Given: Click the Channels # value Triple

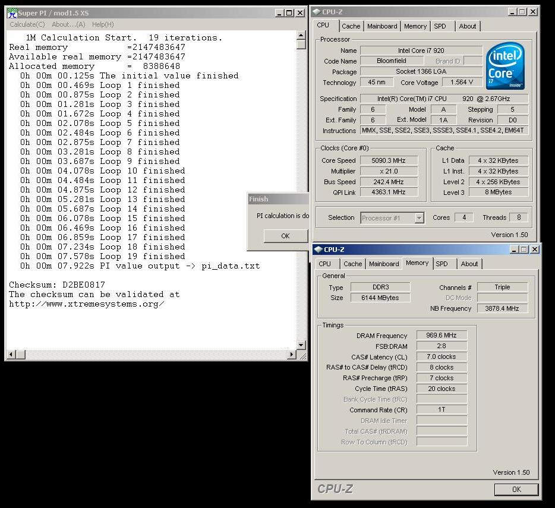Looking at the screenshot, I should tap(502, 287).
